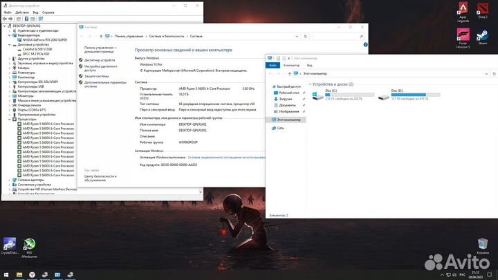Open Диспетчер устройств link in System sidebar
This screenshot has width=498, height=280.
tap(100, 60)
